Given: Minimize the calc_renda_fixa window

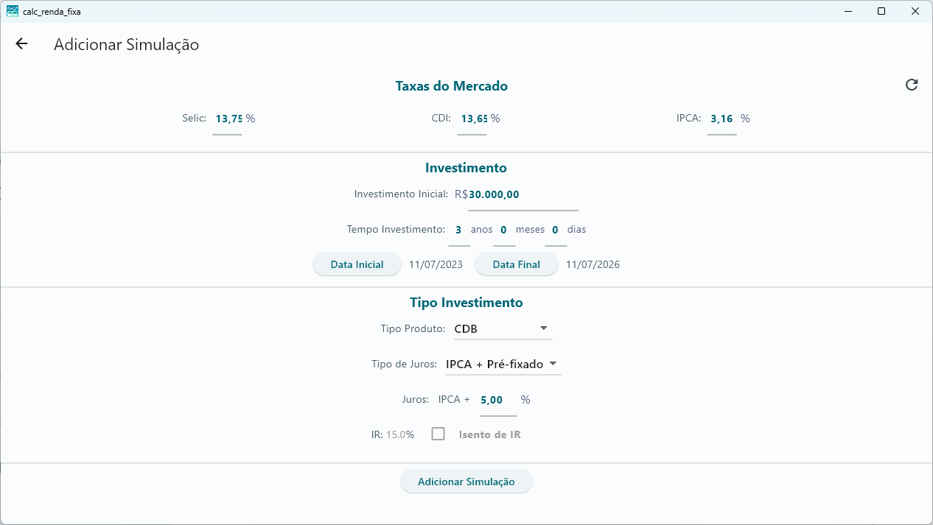Looking at the screenshot, I should 848,11.
